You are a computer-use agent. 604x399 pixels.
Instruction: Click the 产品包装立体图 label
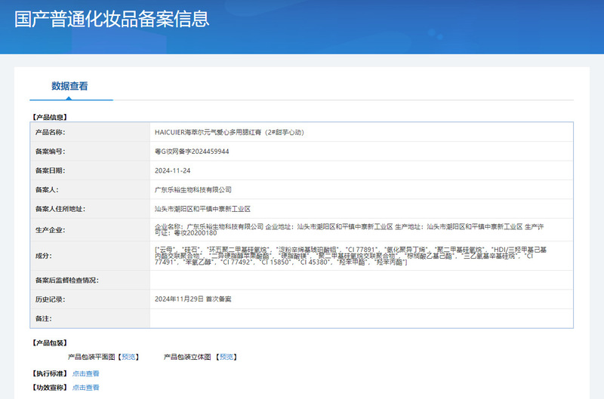[187, 357]
